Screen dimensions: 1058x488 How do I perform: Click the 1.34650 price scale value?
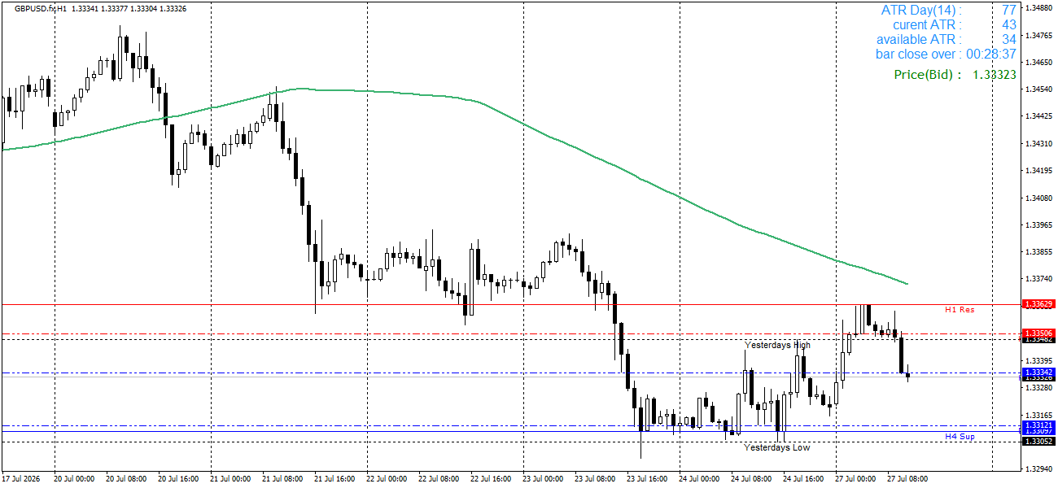[1040, 62]
